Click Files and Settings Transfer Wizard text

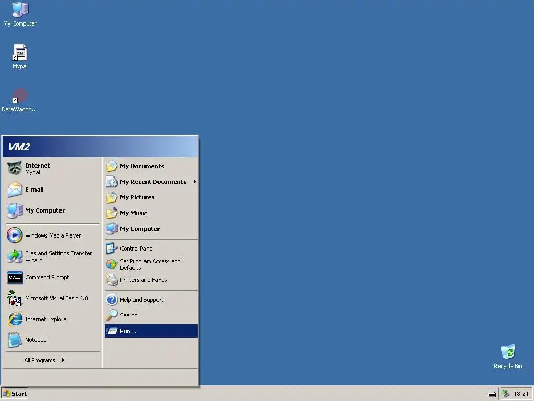[58, 256]
